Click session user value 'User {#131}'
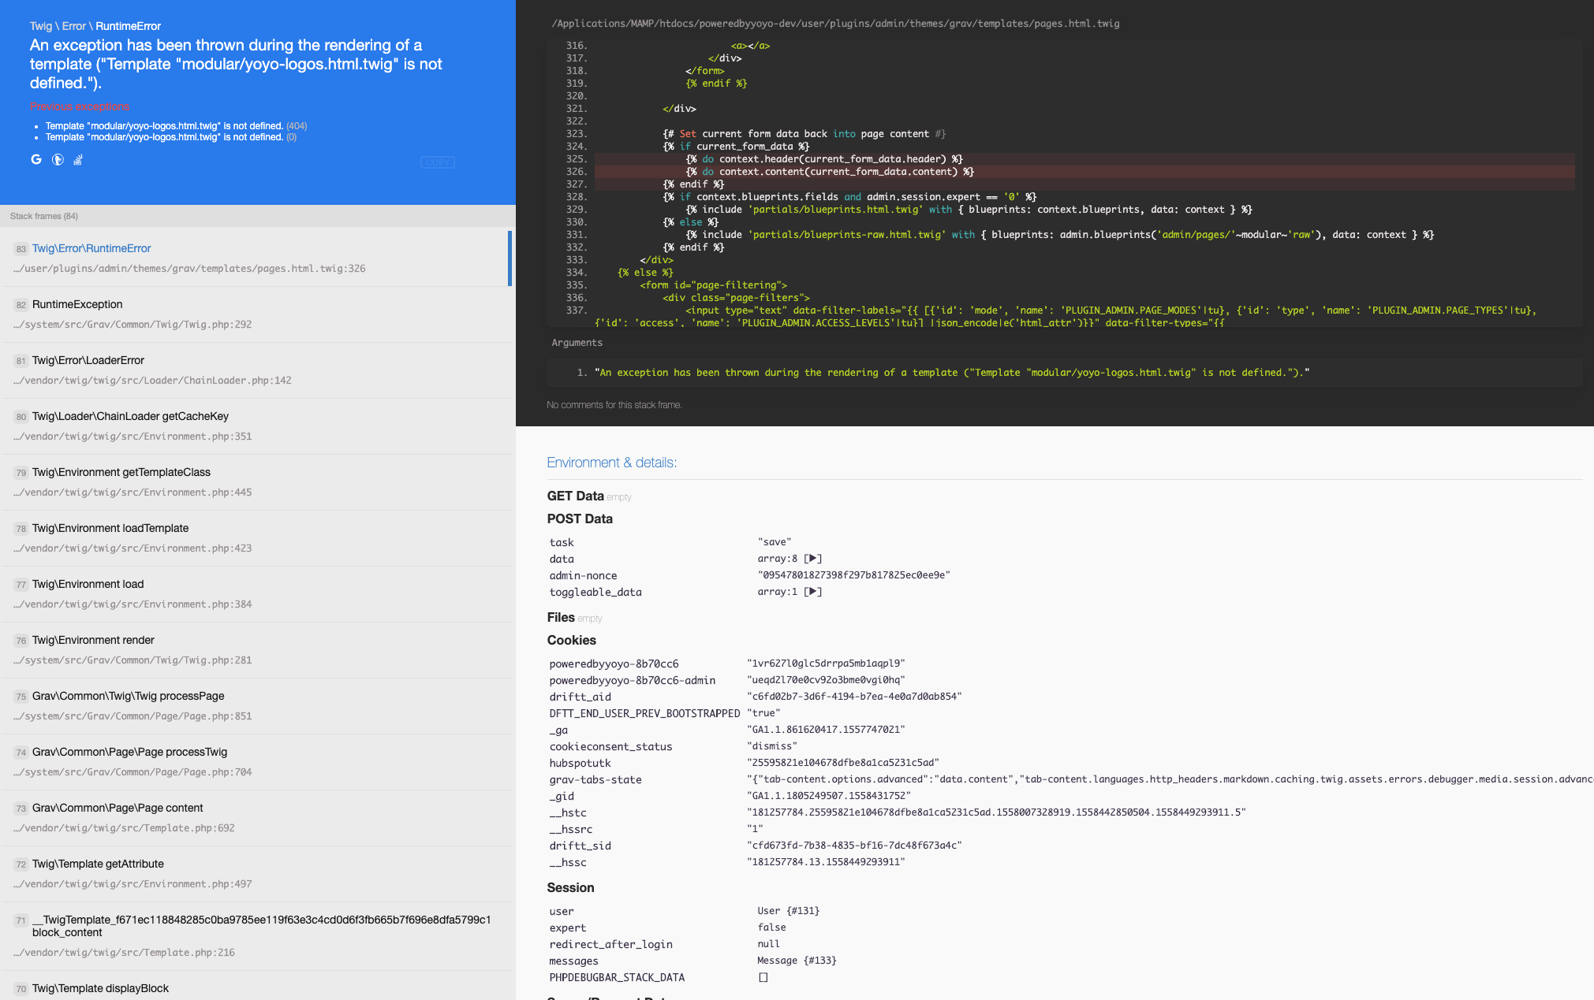The width and height of the screenshot is (1594, 1000). [x=789, y=911]
